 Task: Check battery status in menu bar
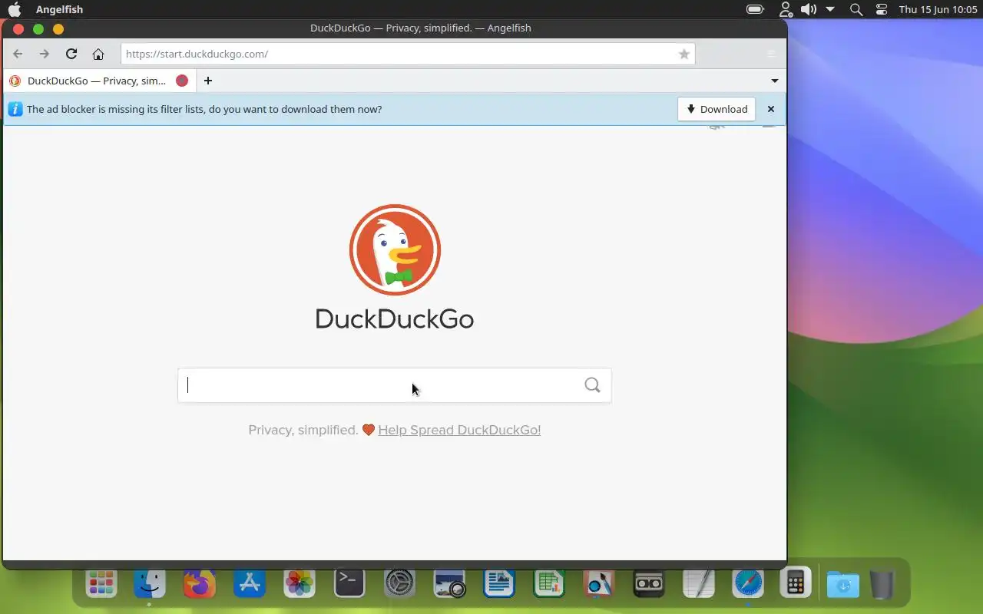(x=756, y=9)
